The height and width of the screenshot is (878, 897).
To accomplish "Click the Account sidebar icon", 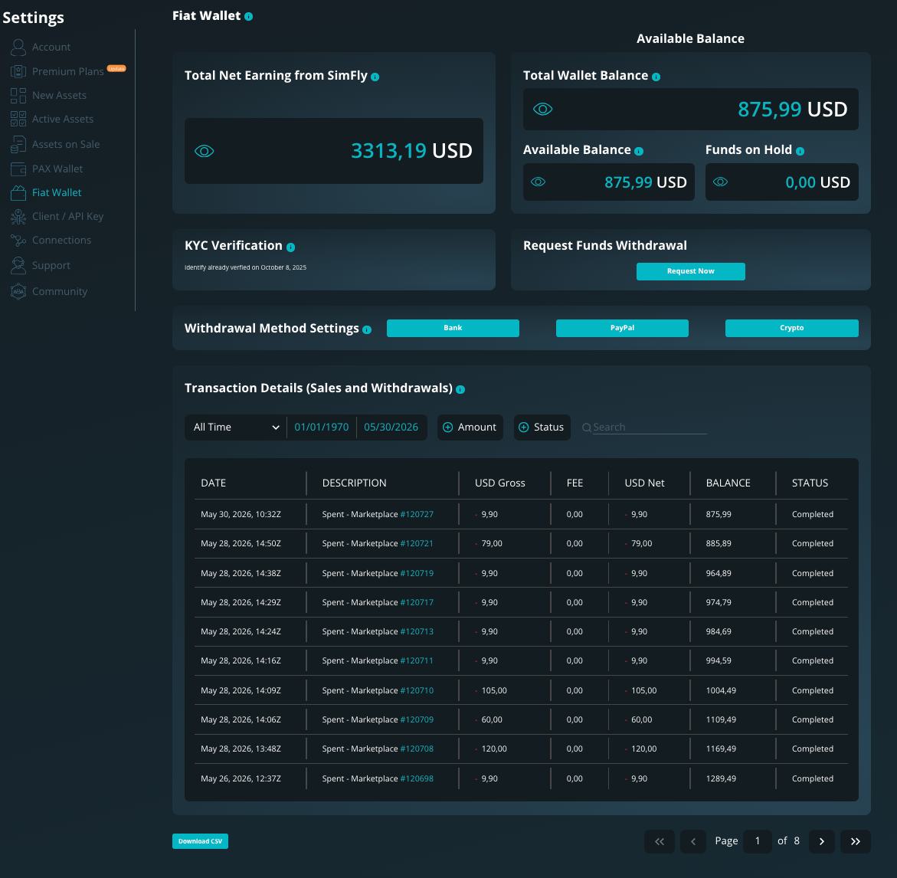I will pos(18,47).
